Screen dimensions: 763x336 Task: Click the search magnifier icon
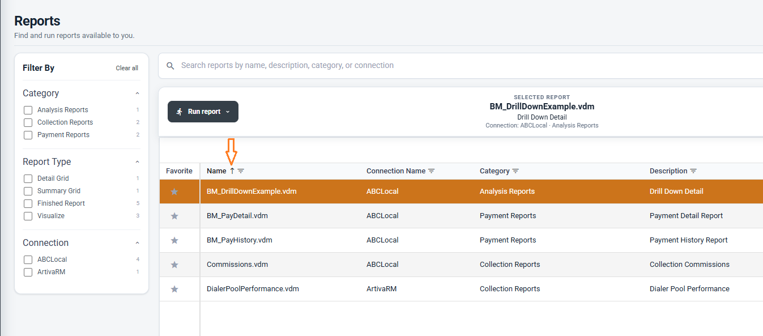pos(170,66)
